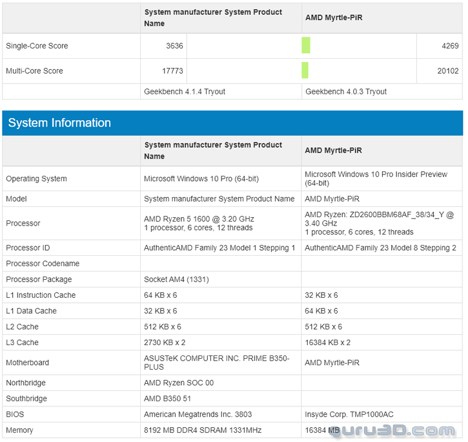This screenshot has width=468, height=442.
Task: Click the Processor Codename row label
Action: pyautogui.click(x=43, y=264)
